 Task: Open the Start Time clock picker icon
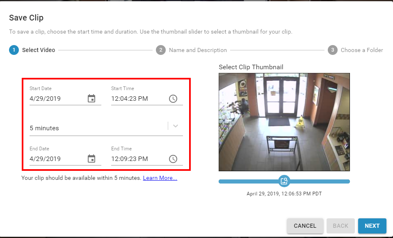[173, 99]
